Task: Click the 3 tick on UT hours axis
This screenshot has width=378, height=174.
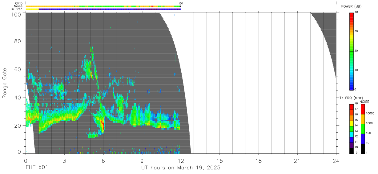Action: pyautogui.click(x=64, y=160)
